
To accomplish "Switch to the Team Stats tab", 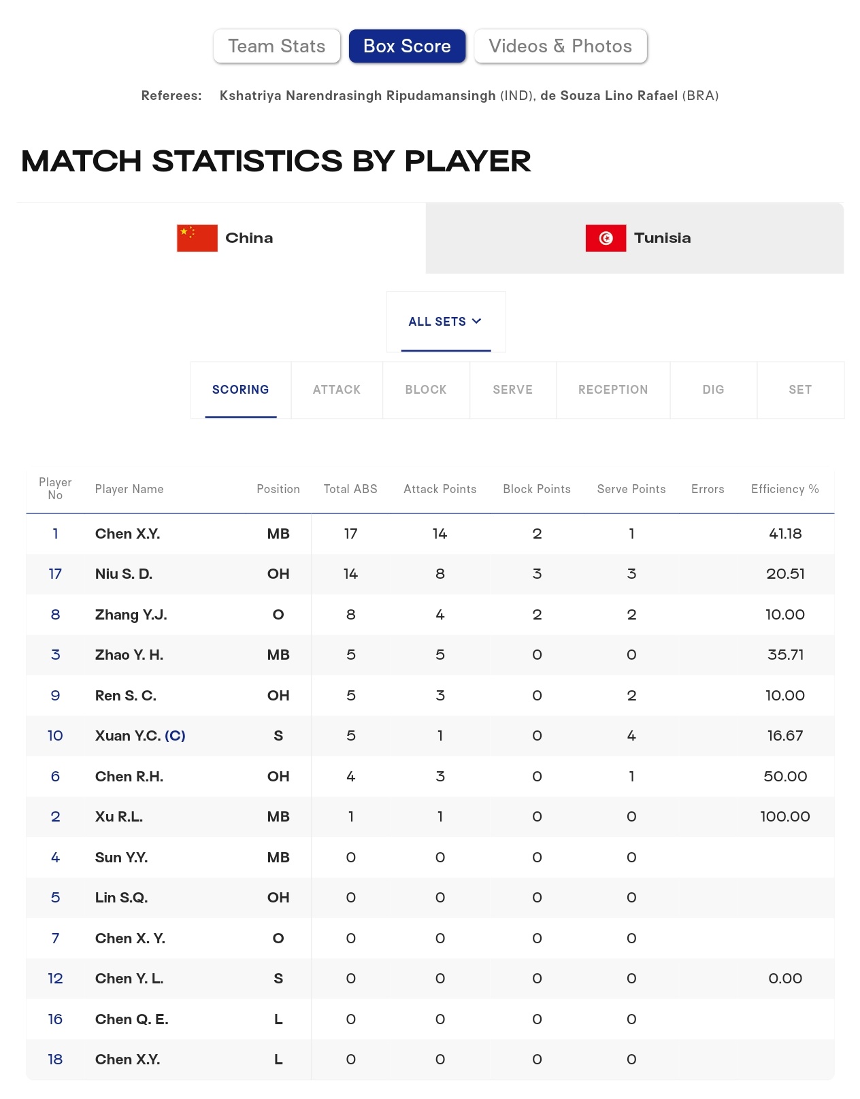I will pyautogui.click(x=277, y=46).
